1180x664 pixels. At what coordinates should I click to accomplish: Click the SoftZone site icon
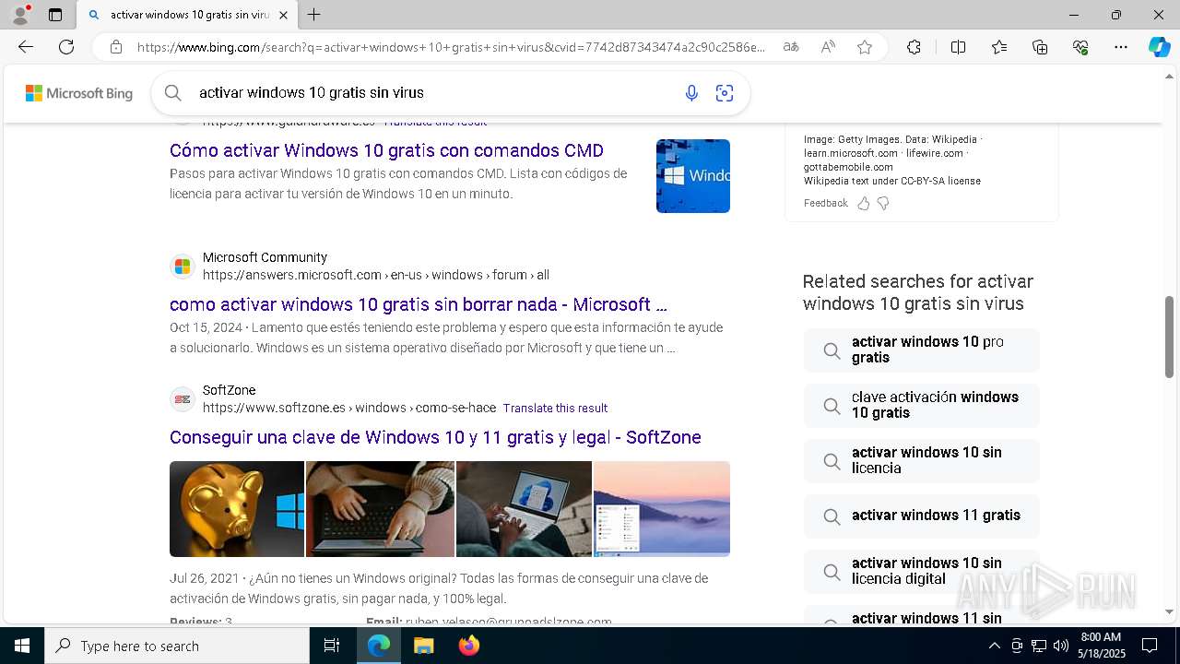(x=183, y=399)
